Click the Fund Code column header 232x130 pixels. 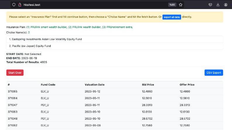pyautogui.click(x=48, y=85)
